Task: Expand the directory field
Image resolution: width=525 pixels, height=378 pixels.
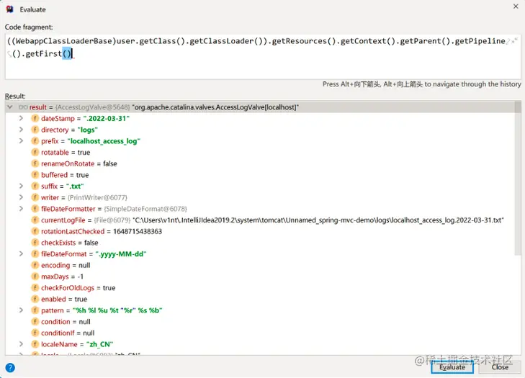Action: 21,130
